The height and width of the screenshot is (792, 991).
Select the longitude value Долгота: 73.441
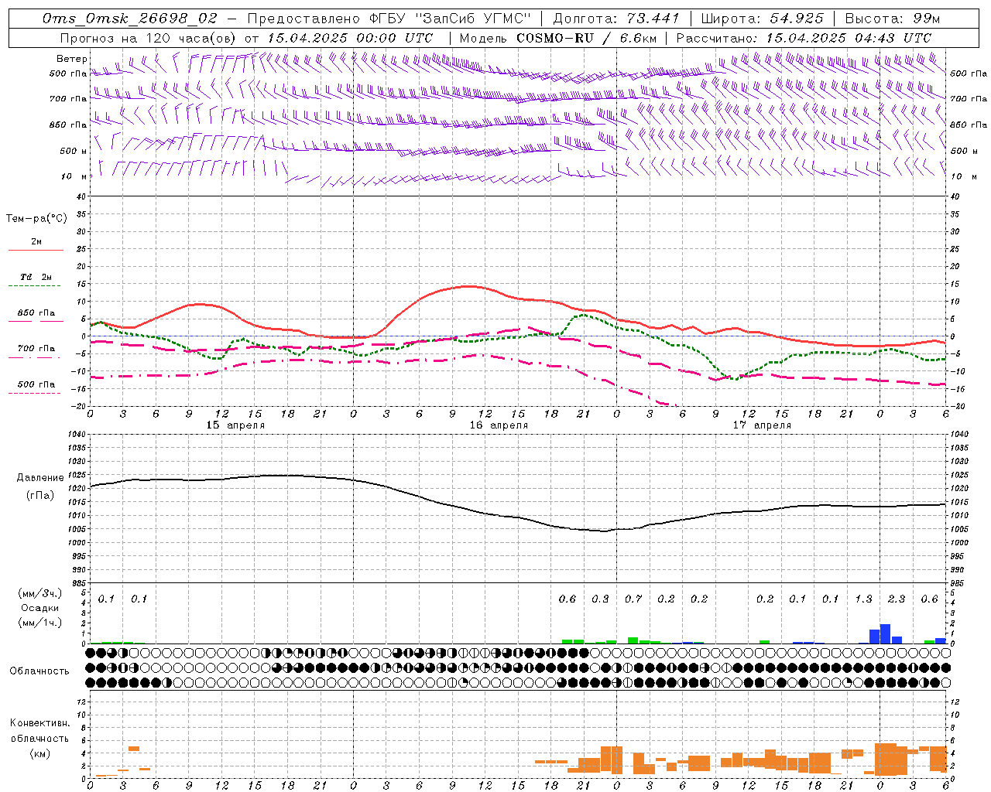[x=616, y=18]
